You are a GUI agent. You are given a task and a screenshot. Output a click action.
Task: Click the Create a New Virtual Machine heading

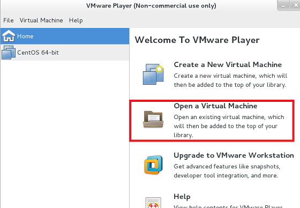click(228, 64)
